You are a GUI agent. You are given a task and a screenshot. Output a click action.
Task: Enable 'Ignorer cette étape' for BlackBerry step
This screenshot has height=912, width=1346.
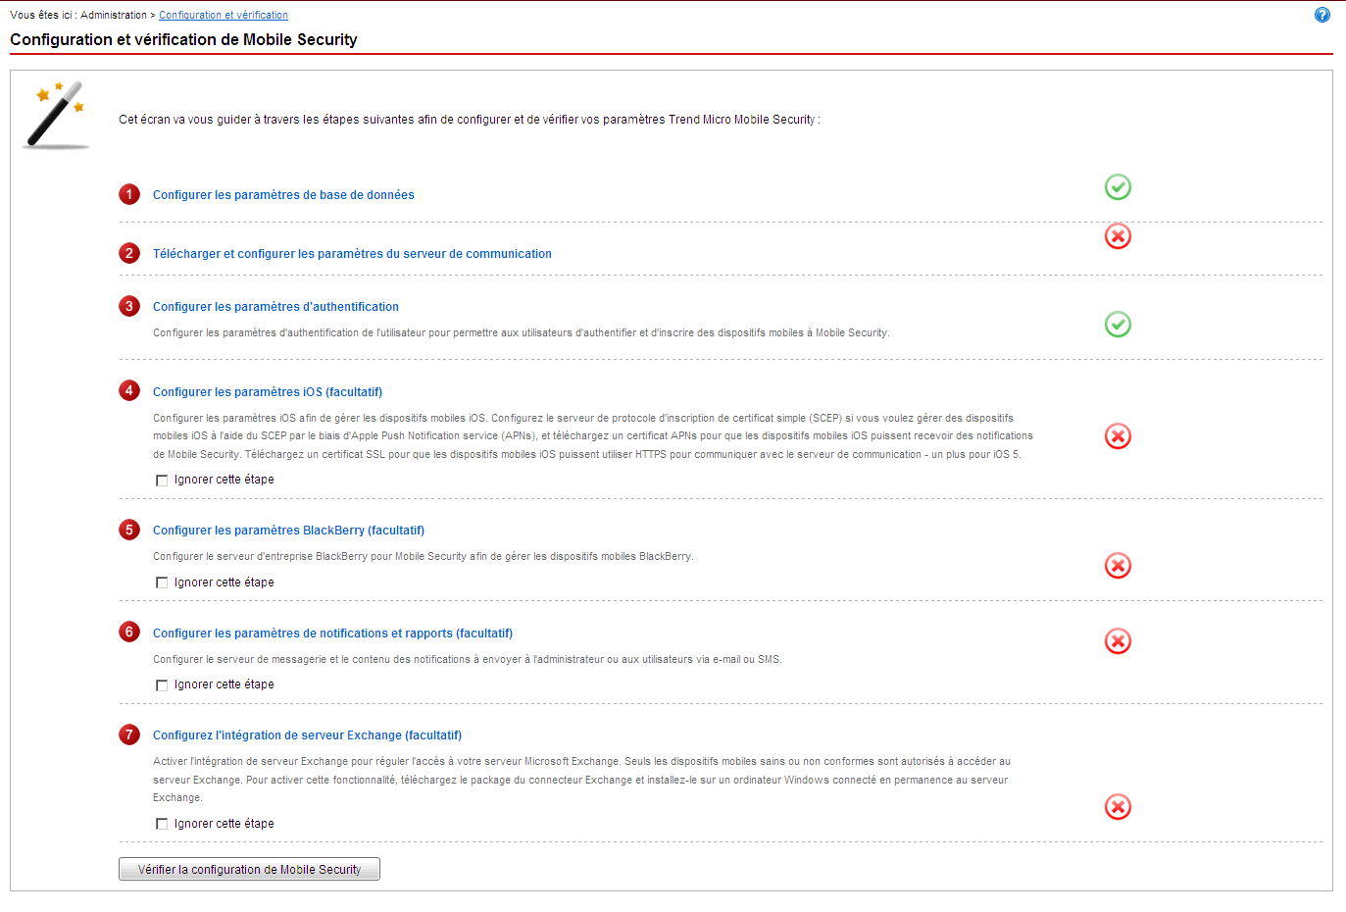[x=162, y=583]
